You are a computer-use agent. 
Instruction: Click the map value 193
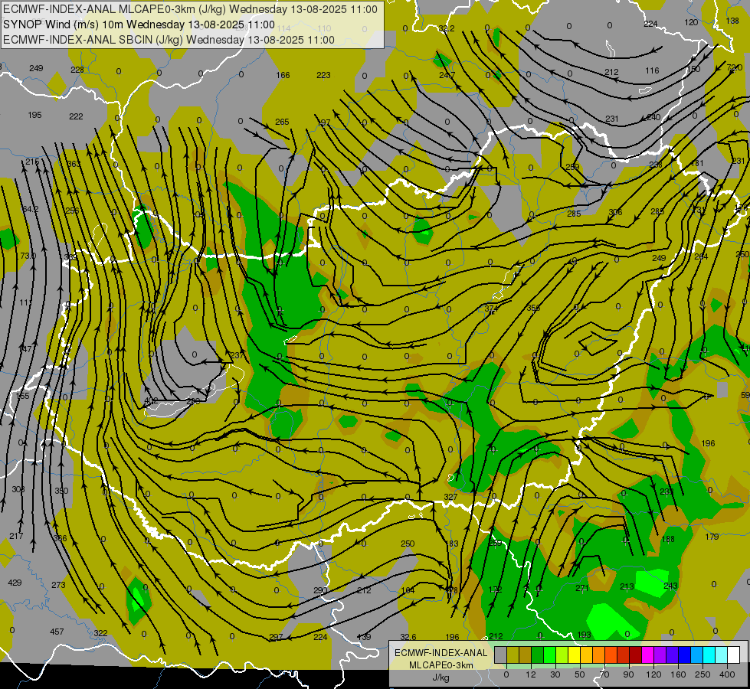click(x=585, y=635)
